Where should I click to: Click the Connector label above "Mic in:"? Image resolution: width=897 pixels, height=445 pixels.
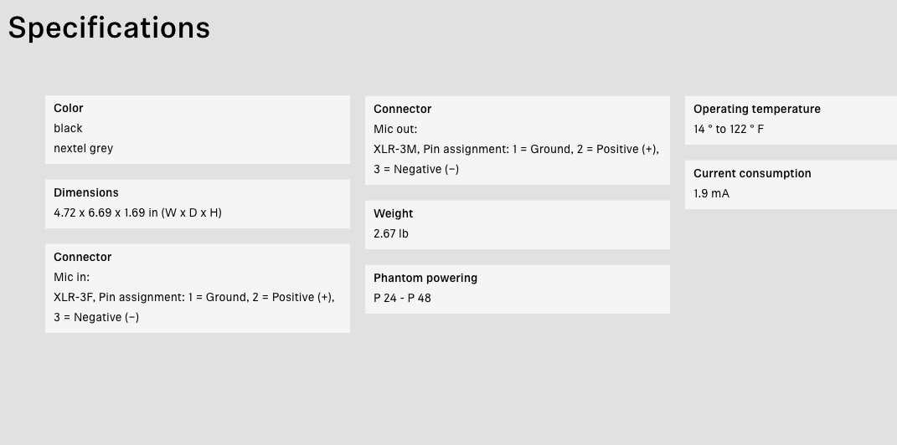tap(82, 257)
